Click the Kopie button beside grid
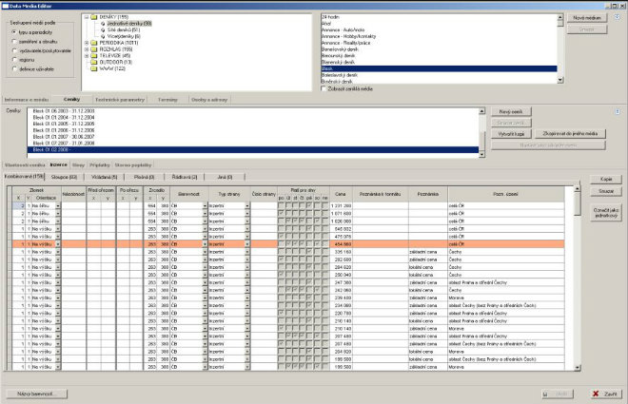 [x=606, y=180]
